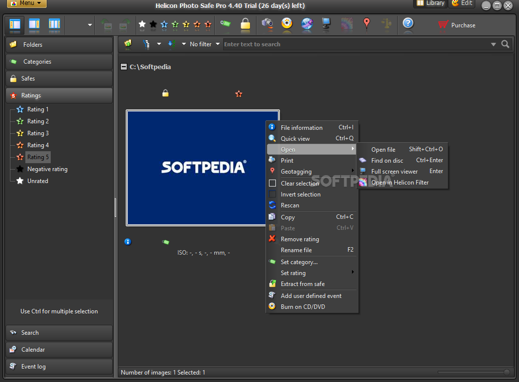Open the Calendar panel
Viewport: 519px width, 382px height.
(x=59, y=350)
